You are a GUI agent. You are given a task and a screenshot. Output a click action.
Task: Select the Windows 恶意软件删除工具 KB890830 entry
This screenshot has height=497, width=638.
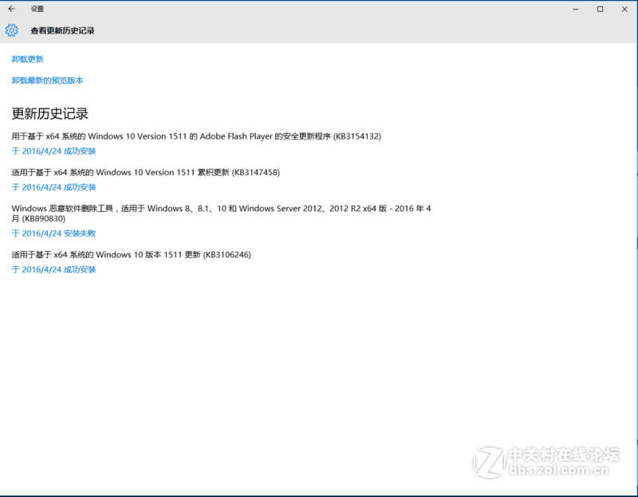(x=222, y=213)
